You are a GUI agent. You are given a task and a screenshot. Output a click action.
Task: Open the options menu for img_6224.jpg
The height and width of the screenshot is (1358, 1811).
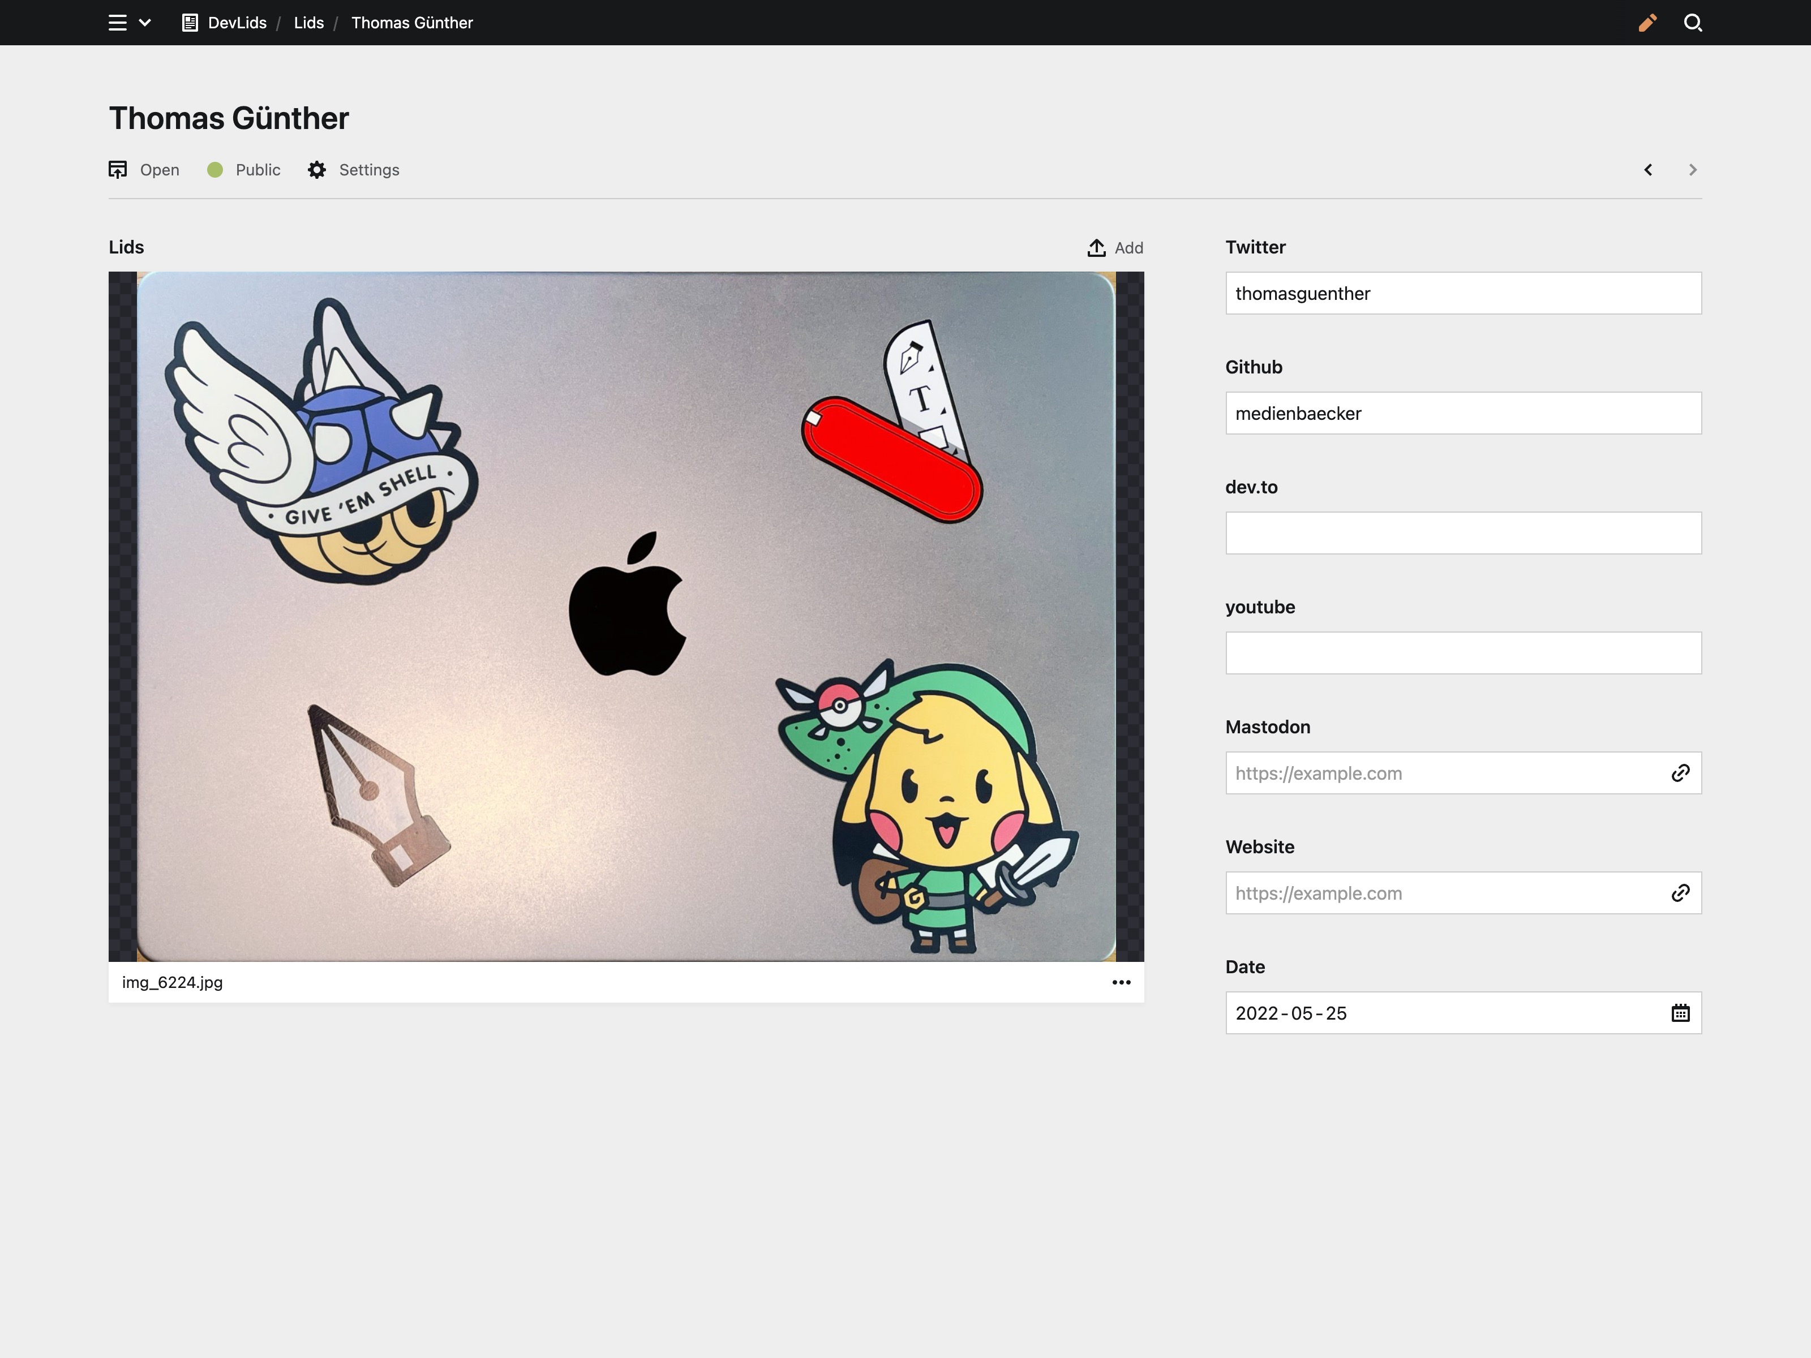point(1121,982)
